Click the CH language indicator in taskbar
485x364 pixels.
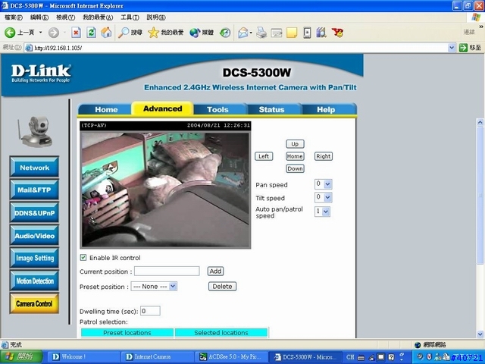[x=350, y=357]
